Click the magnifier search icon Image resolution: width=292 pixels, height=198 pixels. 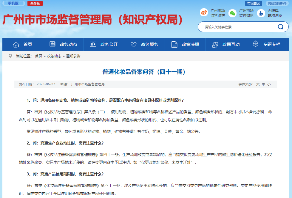tap(281, 27)
